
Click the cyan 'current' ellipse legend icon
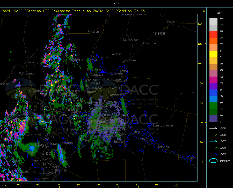tap(213, 161)
